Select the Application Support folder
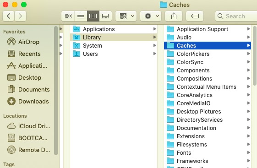Viewport: 257px width, 168px height. pos(208,29)
